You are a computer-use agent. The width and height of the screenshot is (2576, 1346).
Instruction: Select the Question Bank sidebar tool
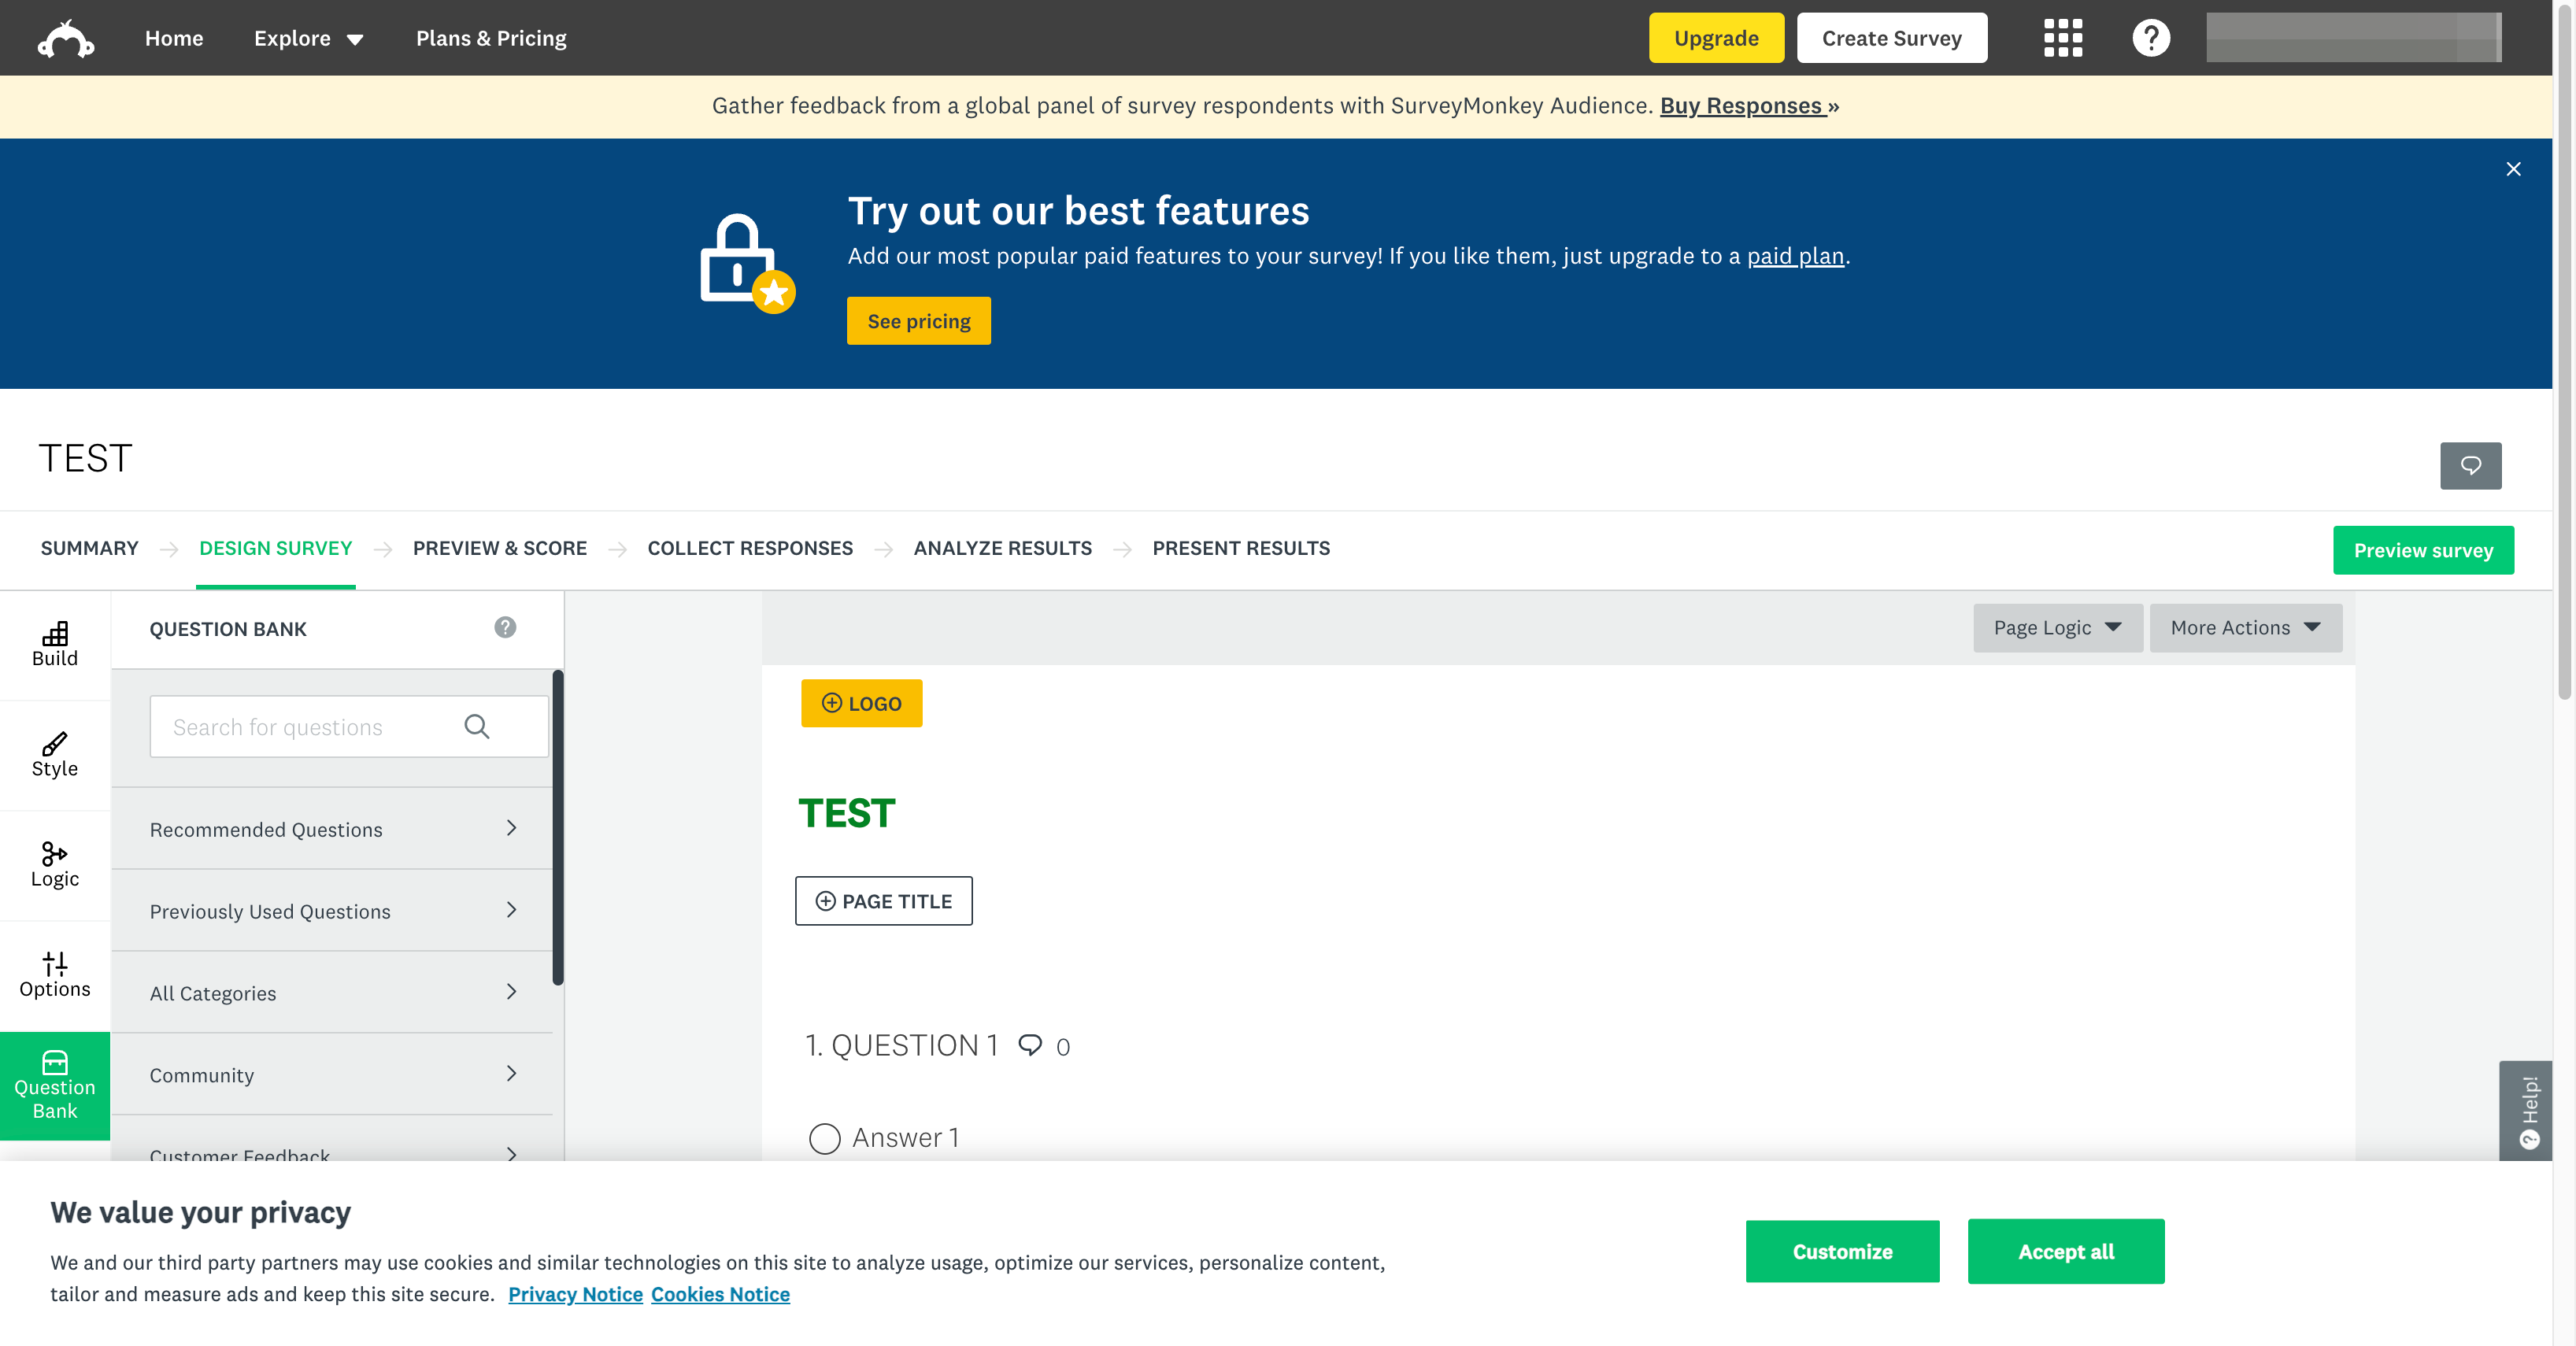(x=55, y=1086)
